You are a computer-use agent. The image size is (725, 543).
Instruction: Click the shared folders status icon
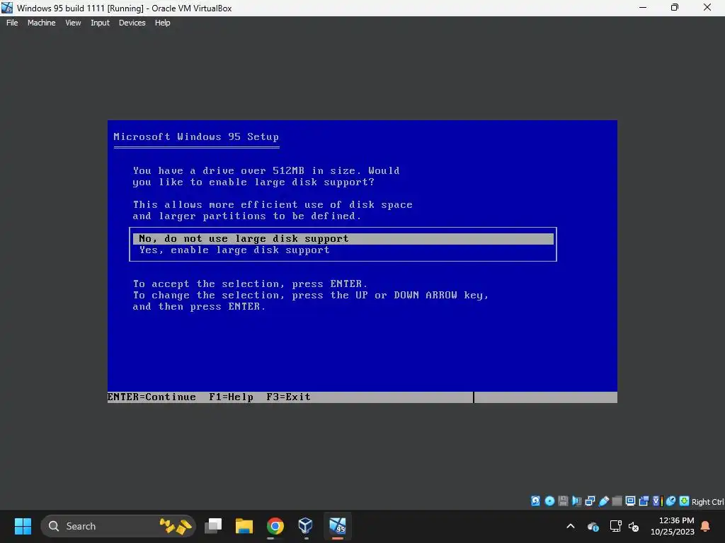click(x=617, y=501)
